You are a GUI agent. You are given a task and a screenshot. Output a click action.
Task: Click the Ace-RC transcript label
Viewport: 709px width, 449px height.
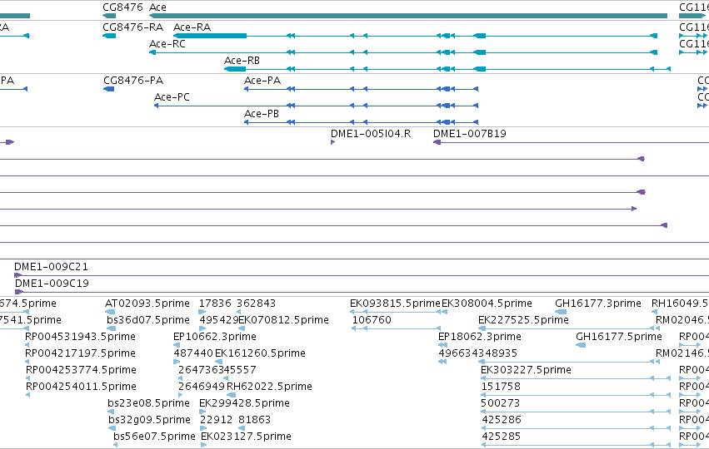(x=167, y=44)
